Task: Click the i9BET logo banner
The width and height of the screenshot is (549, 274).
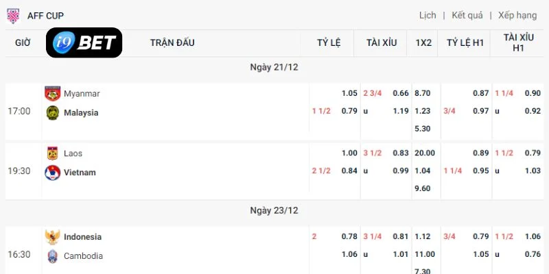Action: coord(84,42)
